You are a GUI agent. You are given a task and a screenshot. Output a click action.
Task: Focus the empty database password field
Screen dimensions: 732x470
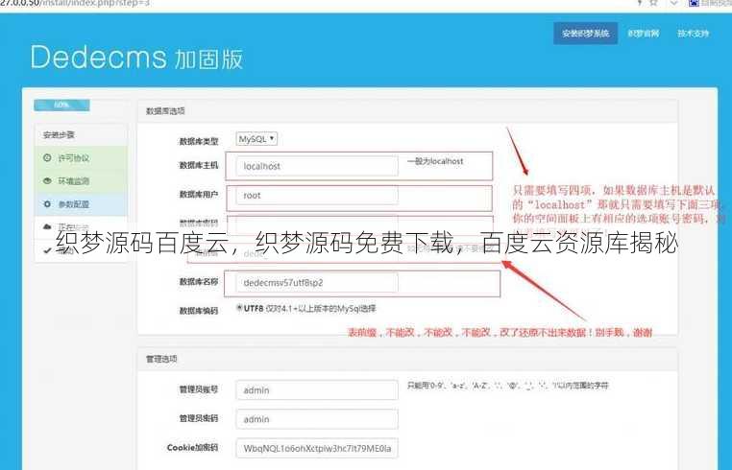click(317, 224)
